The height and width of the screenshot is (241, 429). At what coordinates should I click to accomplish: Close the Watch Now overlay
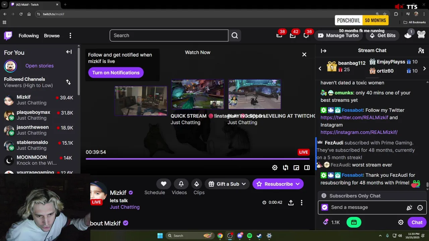tap(304, 54)
